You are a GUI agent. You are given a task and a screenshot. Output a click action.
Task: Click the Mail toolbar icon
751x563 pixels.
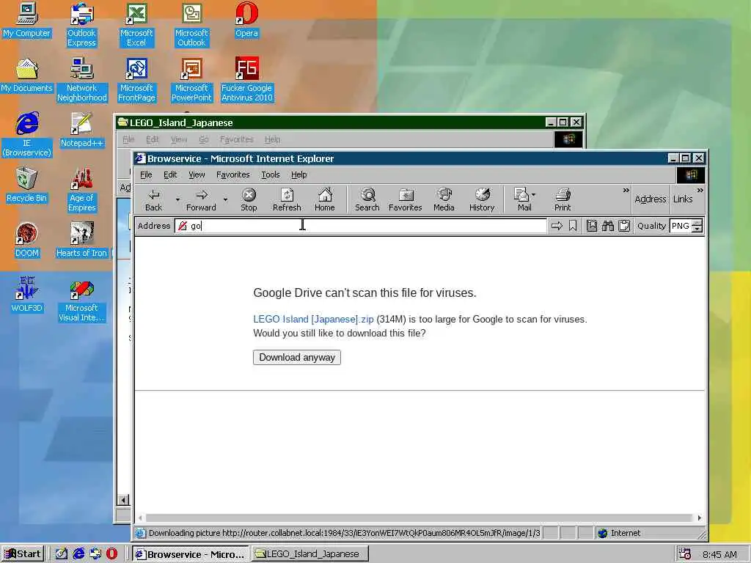point(521,199)
